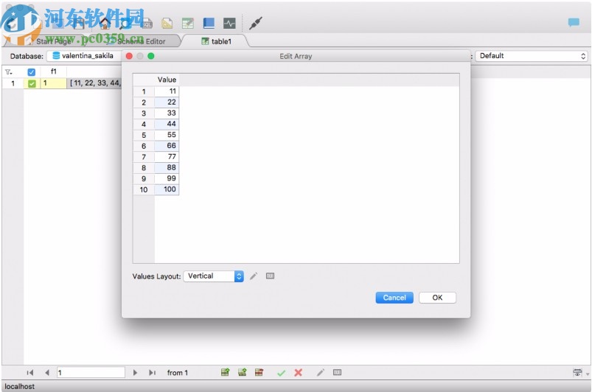592x392 pixels.
Task: Jump to first record in bottom bar
Action: 30,373
